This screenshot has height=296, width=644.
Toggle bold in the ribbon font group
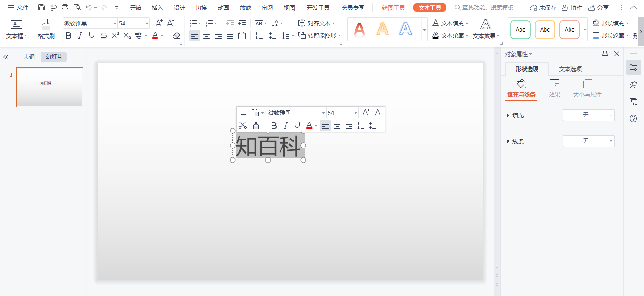[x=69, y=35]
